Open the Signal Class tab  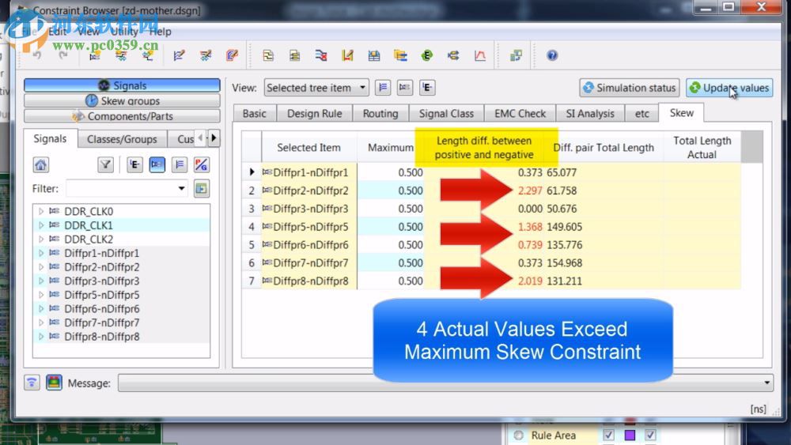click(x=446, y=113)
